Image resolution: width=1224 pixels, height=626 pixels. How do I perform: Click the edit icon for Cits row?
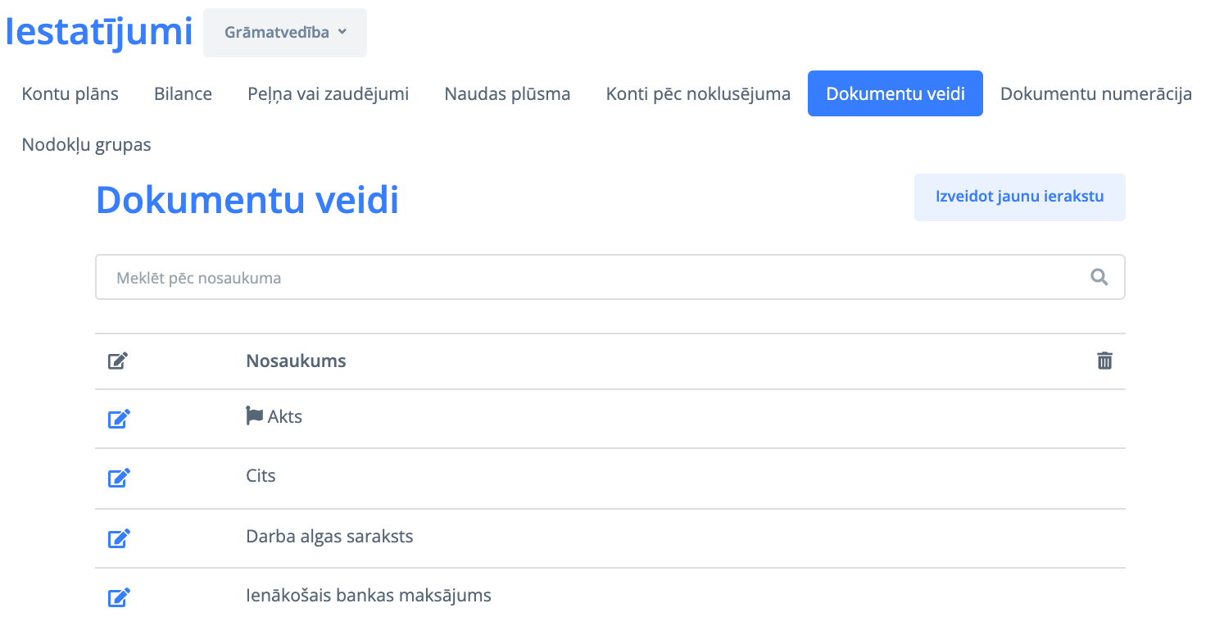coord(119,478)
